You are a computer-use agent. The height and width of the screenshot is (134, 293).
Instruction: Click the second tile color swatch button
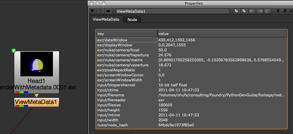point(244,11)
